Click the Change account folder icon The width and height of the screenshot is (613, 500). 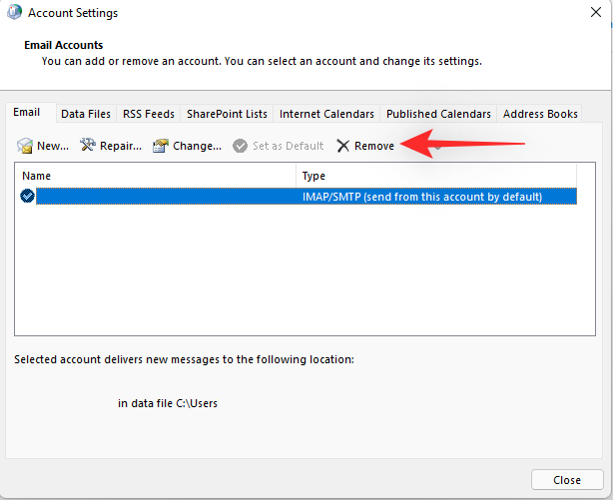click(160, 146)
